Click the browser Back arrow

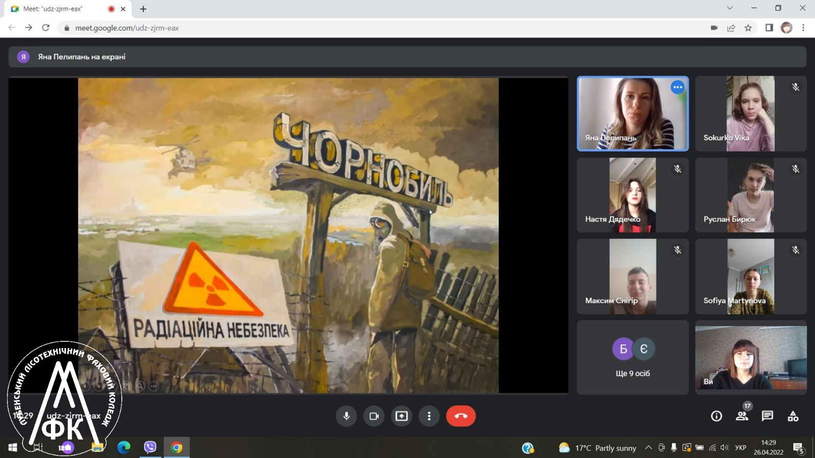pos(12,28)
